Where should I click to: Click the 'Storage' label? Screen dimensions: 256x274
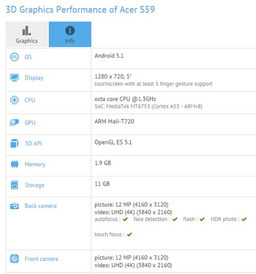pyautogui.click(x=34, y=185)
